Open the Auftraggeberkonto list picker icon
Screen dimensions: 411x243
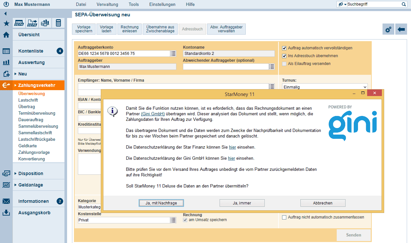[x=173, y=54]
